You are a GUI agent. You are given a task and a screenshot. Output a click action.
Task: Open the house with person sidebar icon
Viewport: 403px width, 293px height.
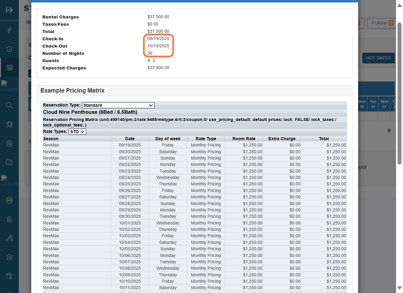pos(9,219)
